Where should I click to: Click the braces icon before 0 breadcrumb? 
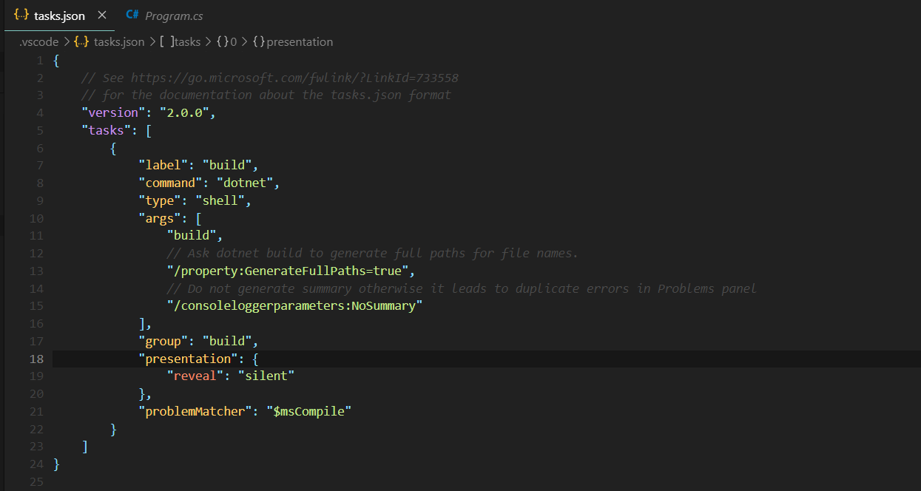pyautogui.click(x=222, y=42)
